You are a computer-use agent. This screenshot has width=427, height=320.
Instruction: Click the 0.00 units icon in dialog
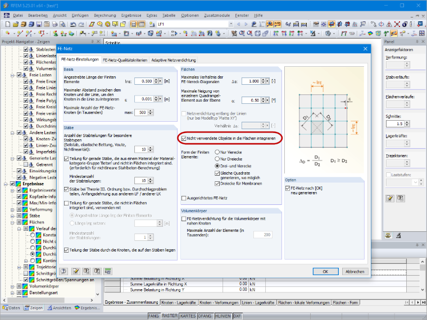coord(107,271)
